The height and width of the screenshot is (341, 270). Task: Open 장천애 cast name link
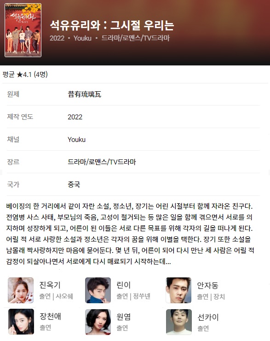(x=50, y=317)
